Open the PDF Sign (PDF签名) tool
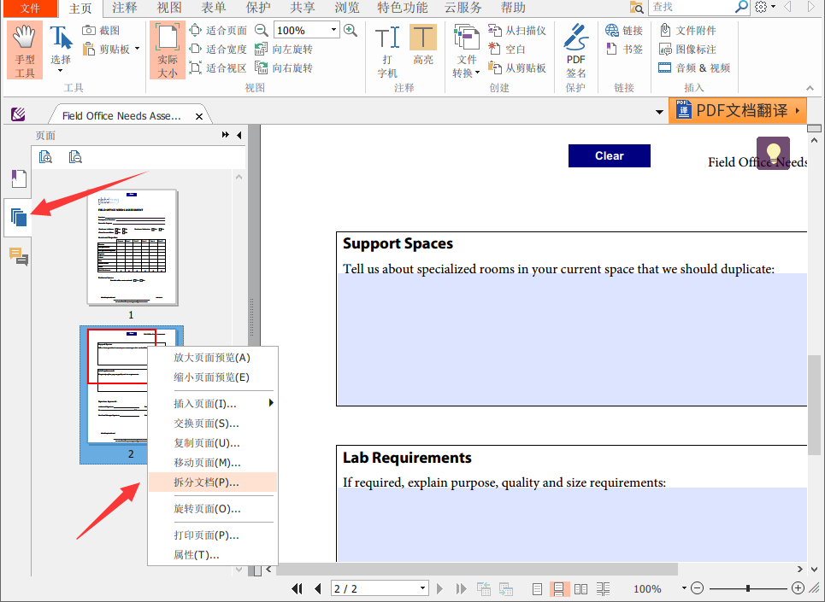Image resolution: width=825 pixels, height=602 pixels. pos(576,50)
